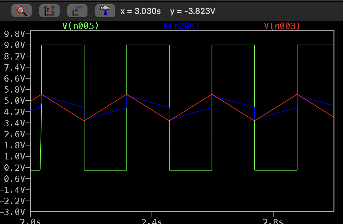This screenshot has width=343, height=224.
Task: Click the x = 3.030s cursor readout
Action: 140,11
